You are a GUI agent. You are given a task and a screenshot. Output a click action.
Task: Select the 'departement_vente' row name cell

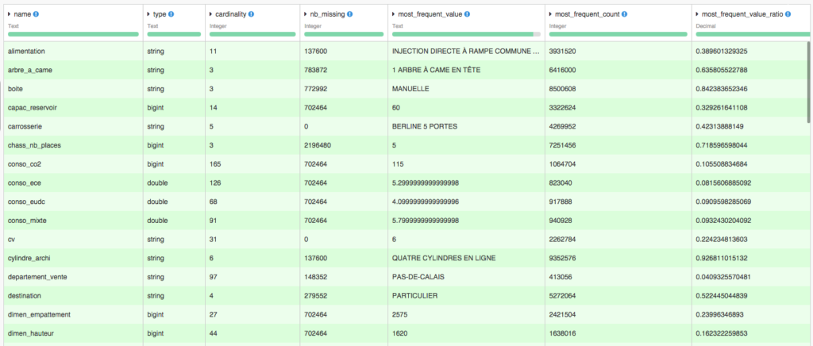pos(38,276)
